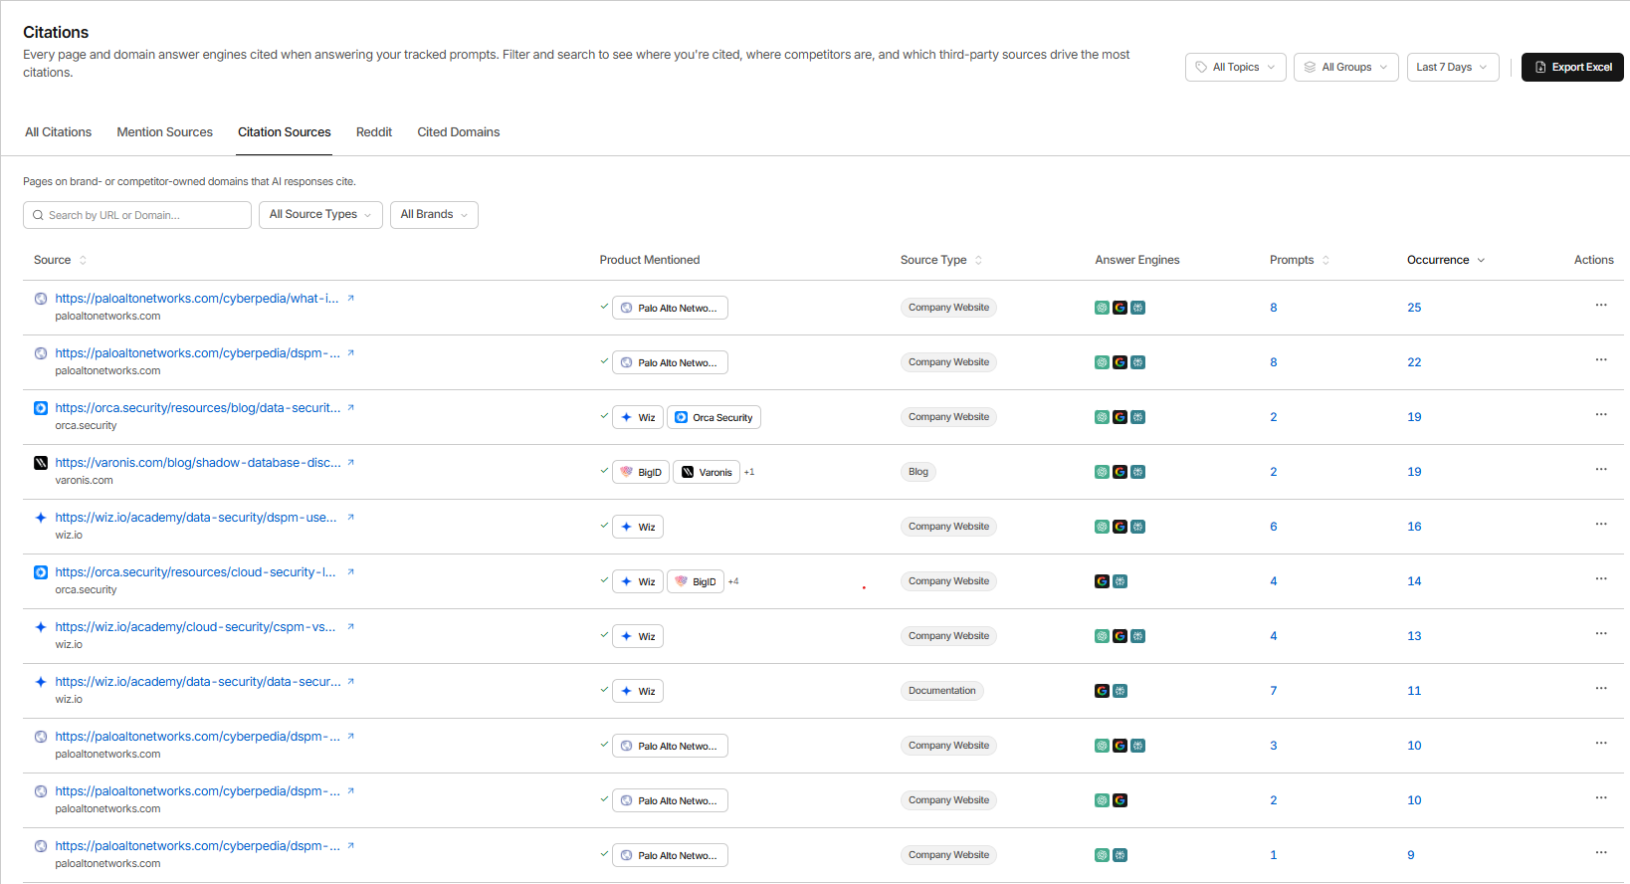Switch to the All Citations tab
1630x884 pixels.
click(x=58, y=132)
